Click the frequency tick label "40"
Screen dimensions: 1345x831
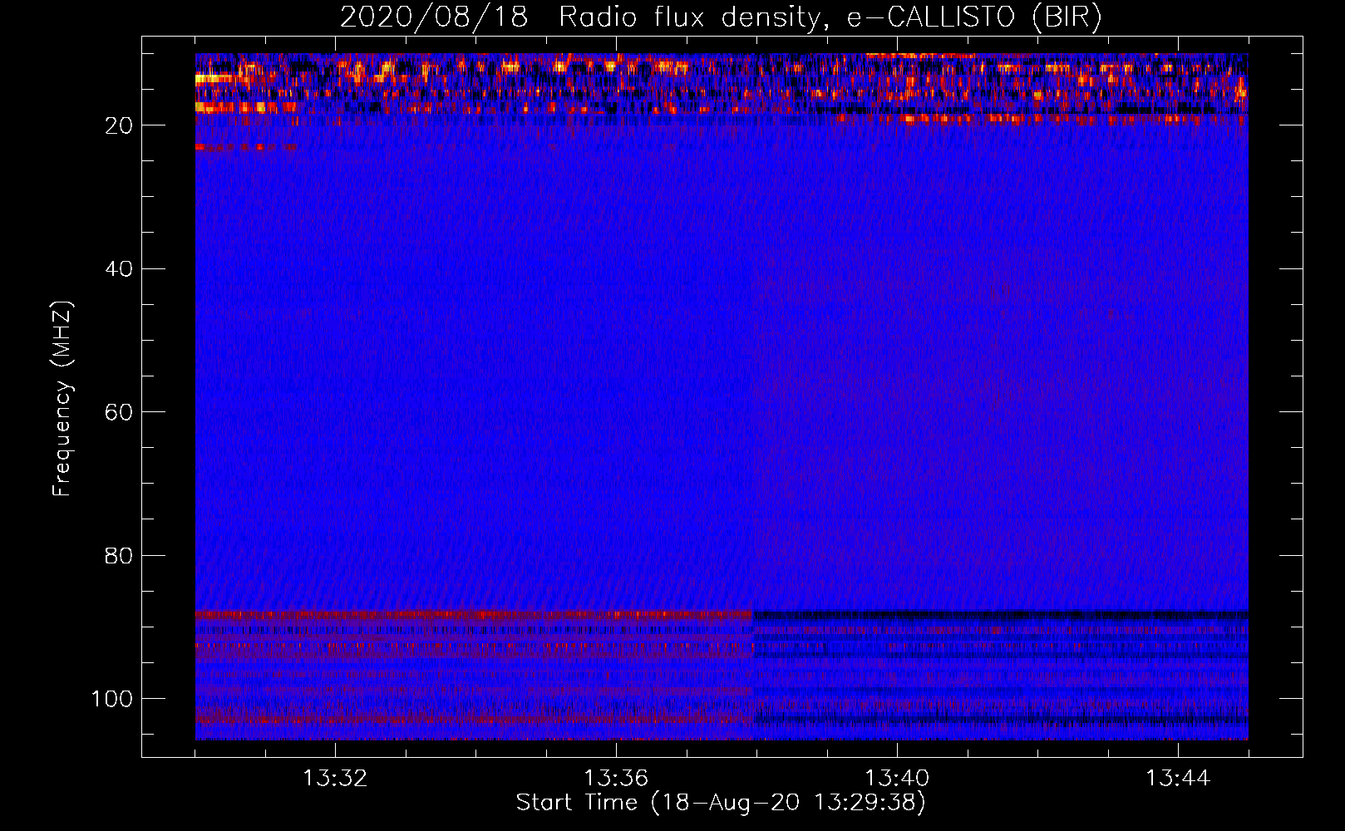(120, 269)
